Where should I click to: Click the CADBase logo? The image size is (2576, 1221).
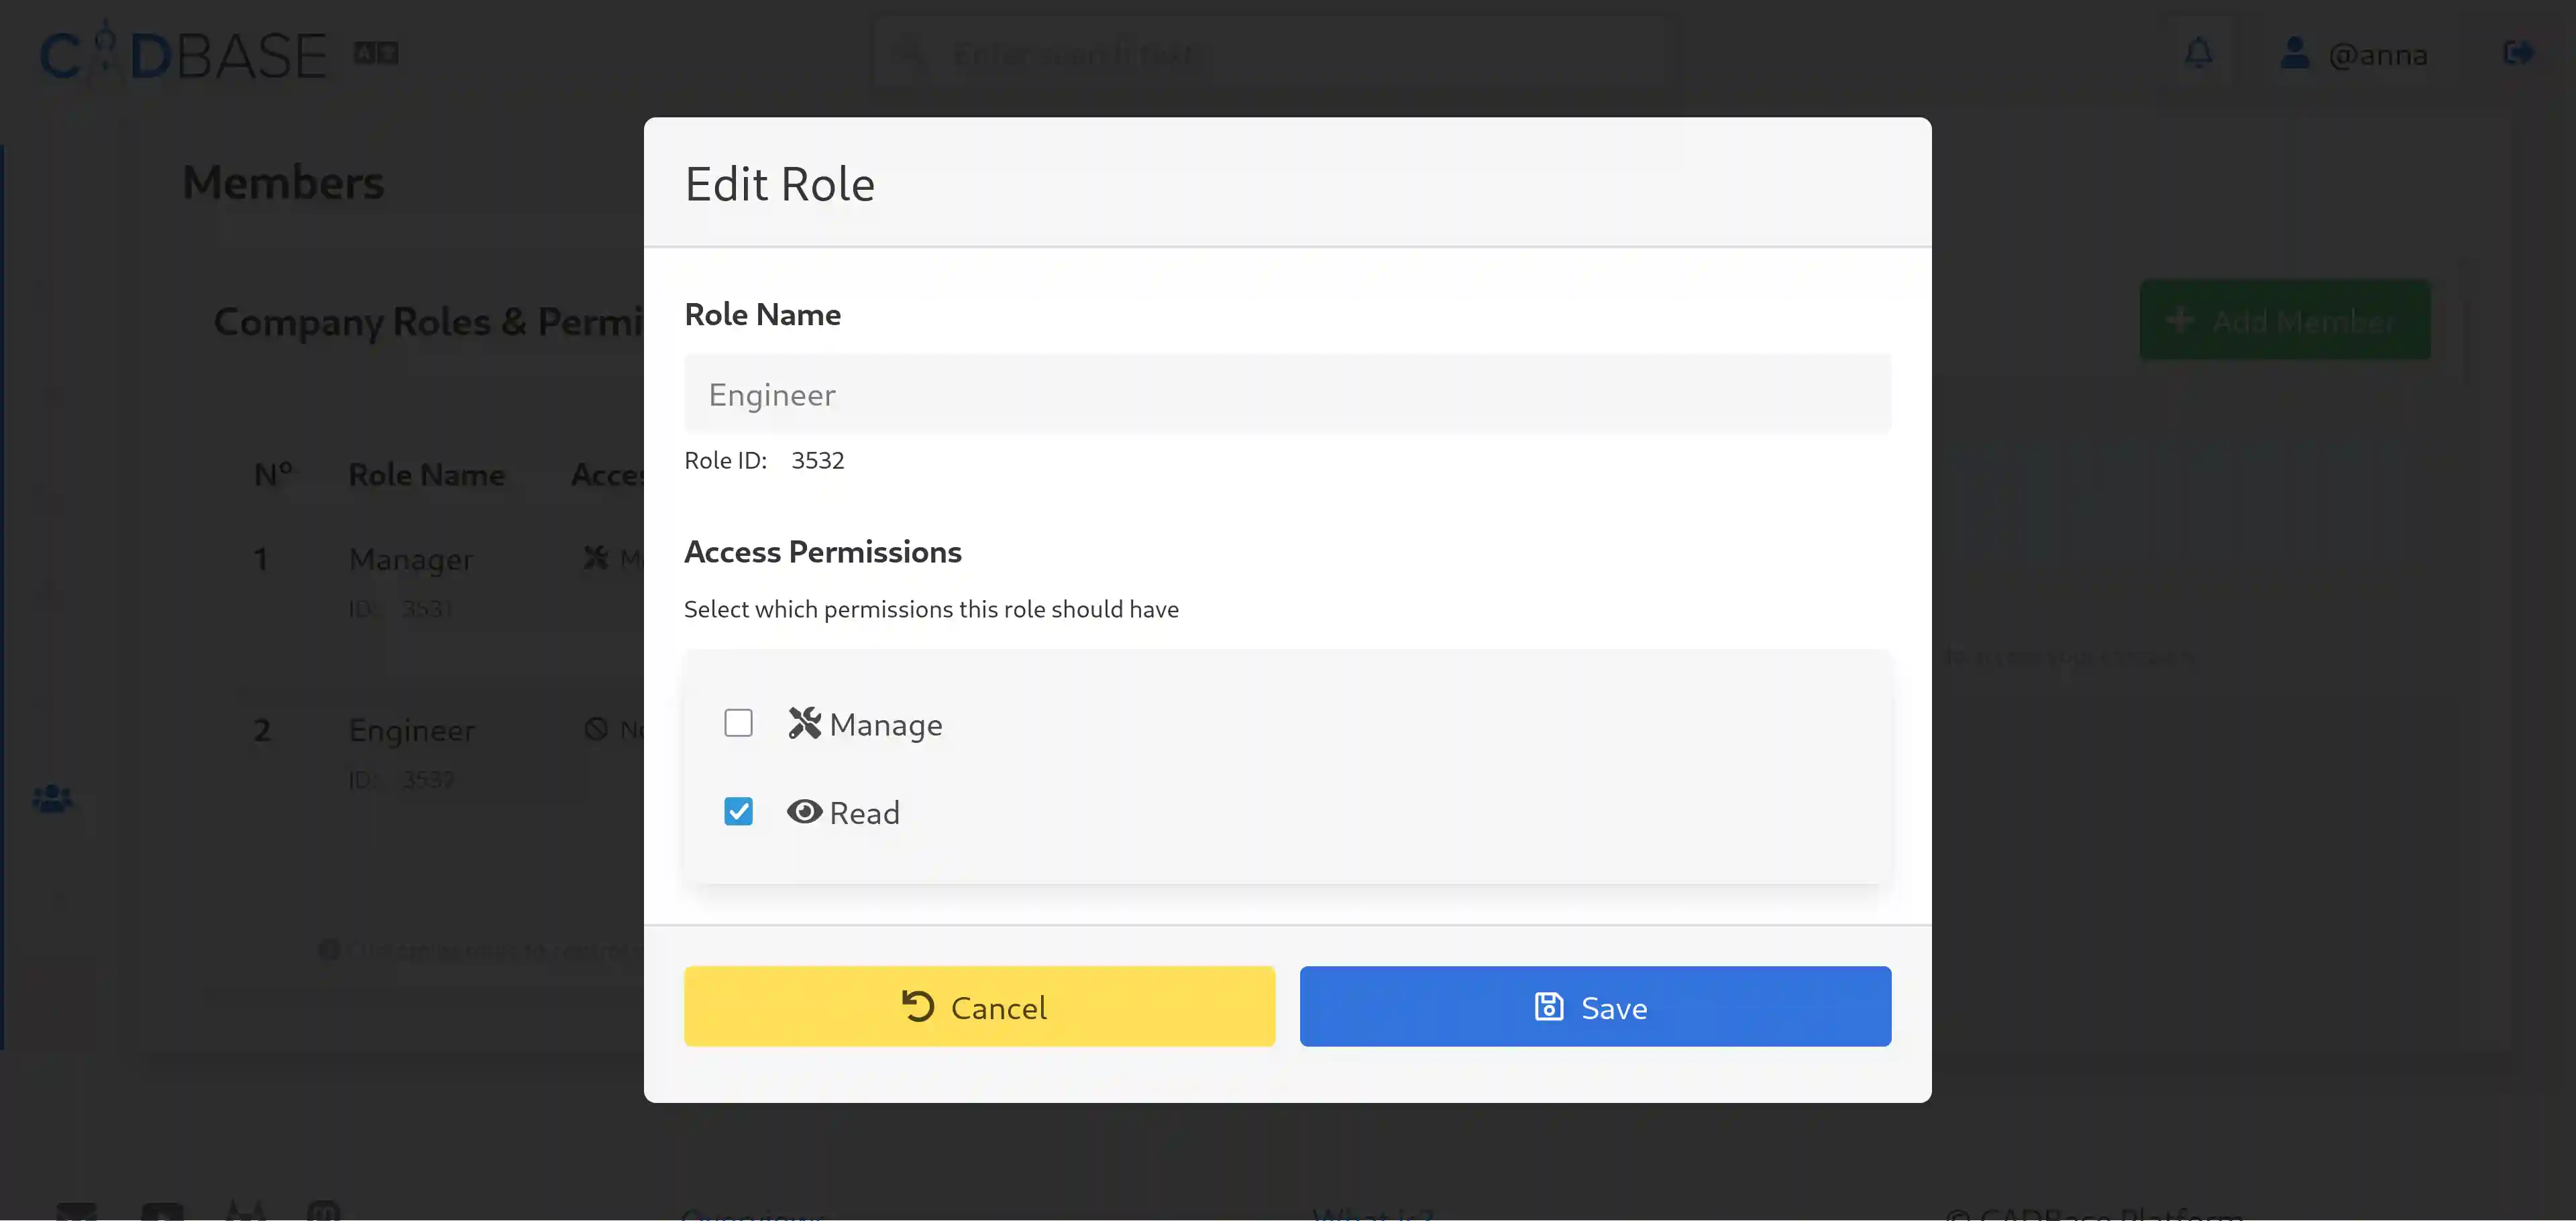(183, 54)
